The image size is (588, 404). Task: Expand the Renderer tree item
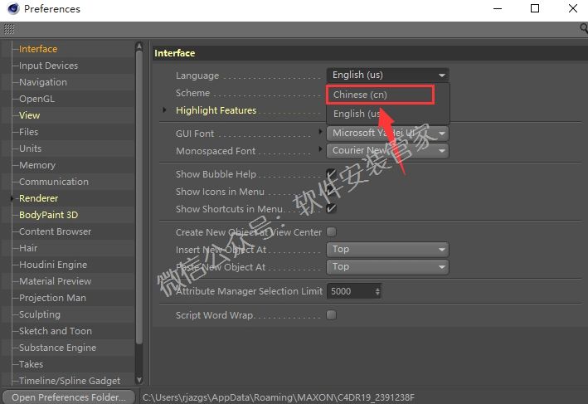(x=12, y=198)
